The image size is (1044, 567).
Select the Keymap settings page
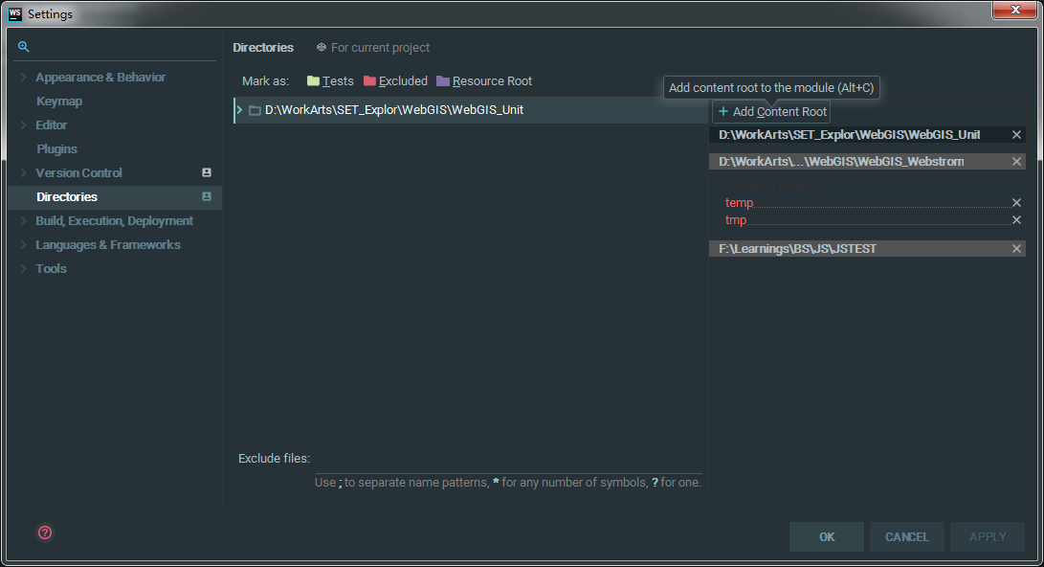click(59, 101)
